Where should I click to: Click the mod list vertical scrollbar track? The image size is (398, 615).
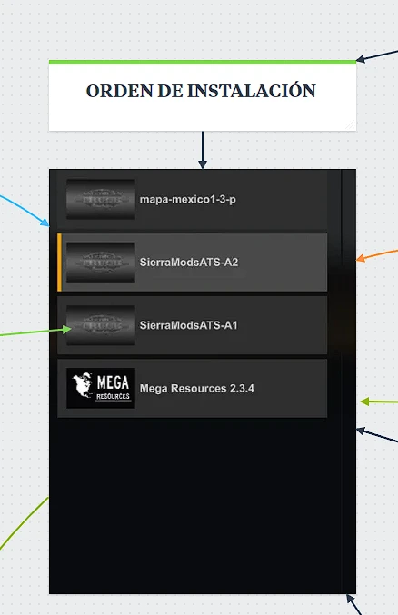point(348,382)
